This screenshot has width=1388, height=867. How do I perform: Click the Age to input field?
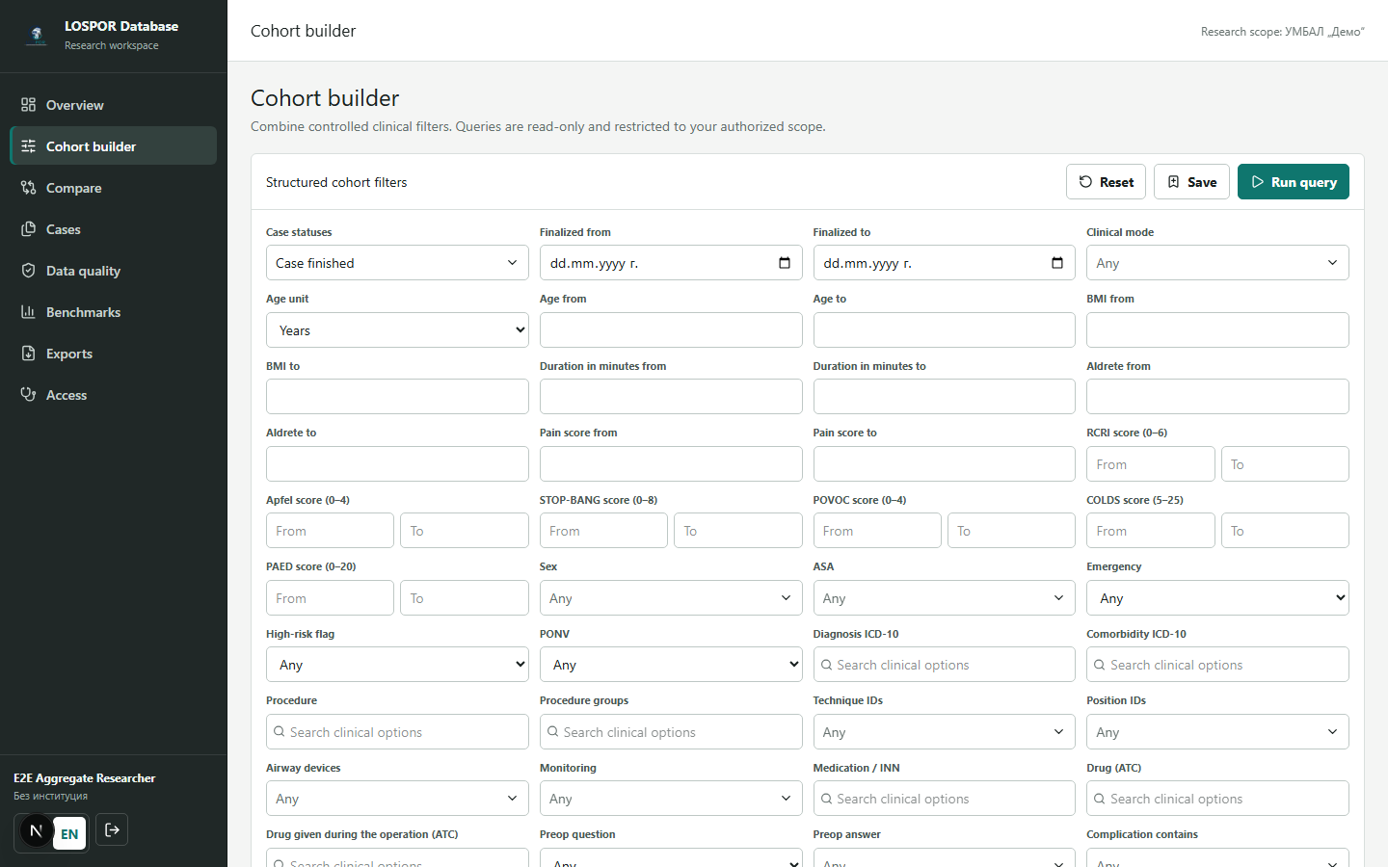point(944,330)
